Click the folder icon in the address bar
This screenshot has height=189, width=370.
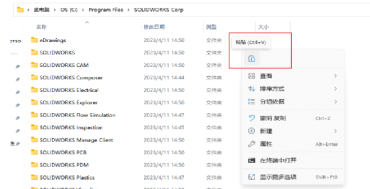(x=20, y=10)
